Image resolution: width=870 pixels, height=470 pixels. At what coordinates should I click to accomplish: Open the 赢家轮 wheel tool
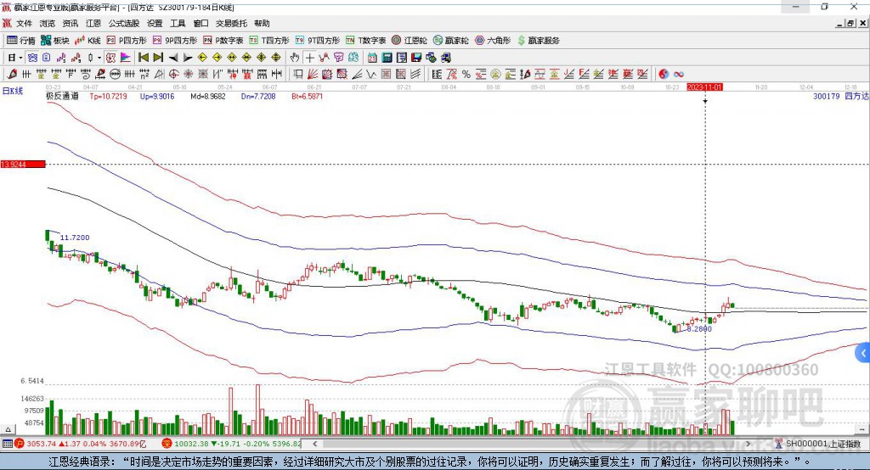451,41
